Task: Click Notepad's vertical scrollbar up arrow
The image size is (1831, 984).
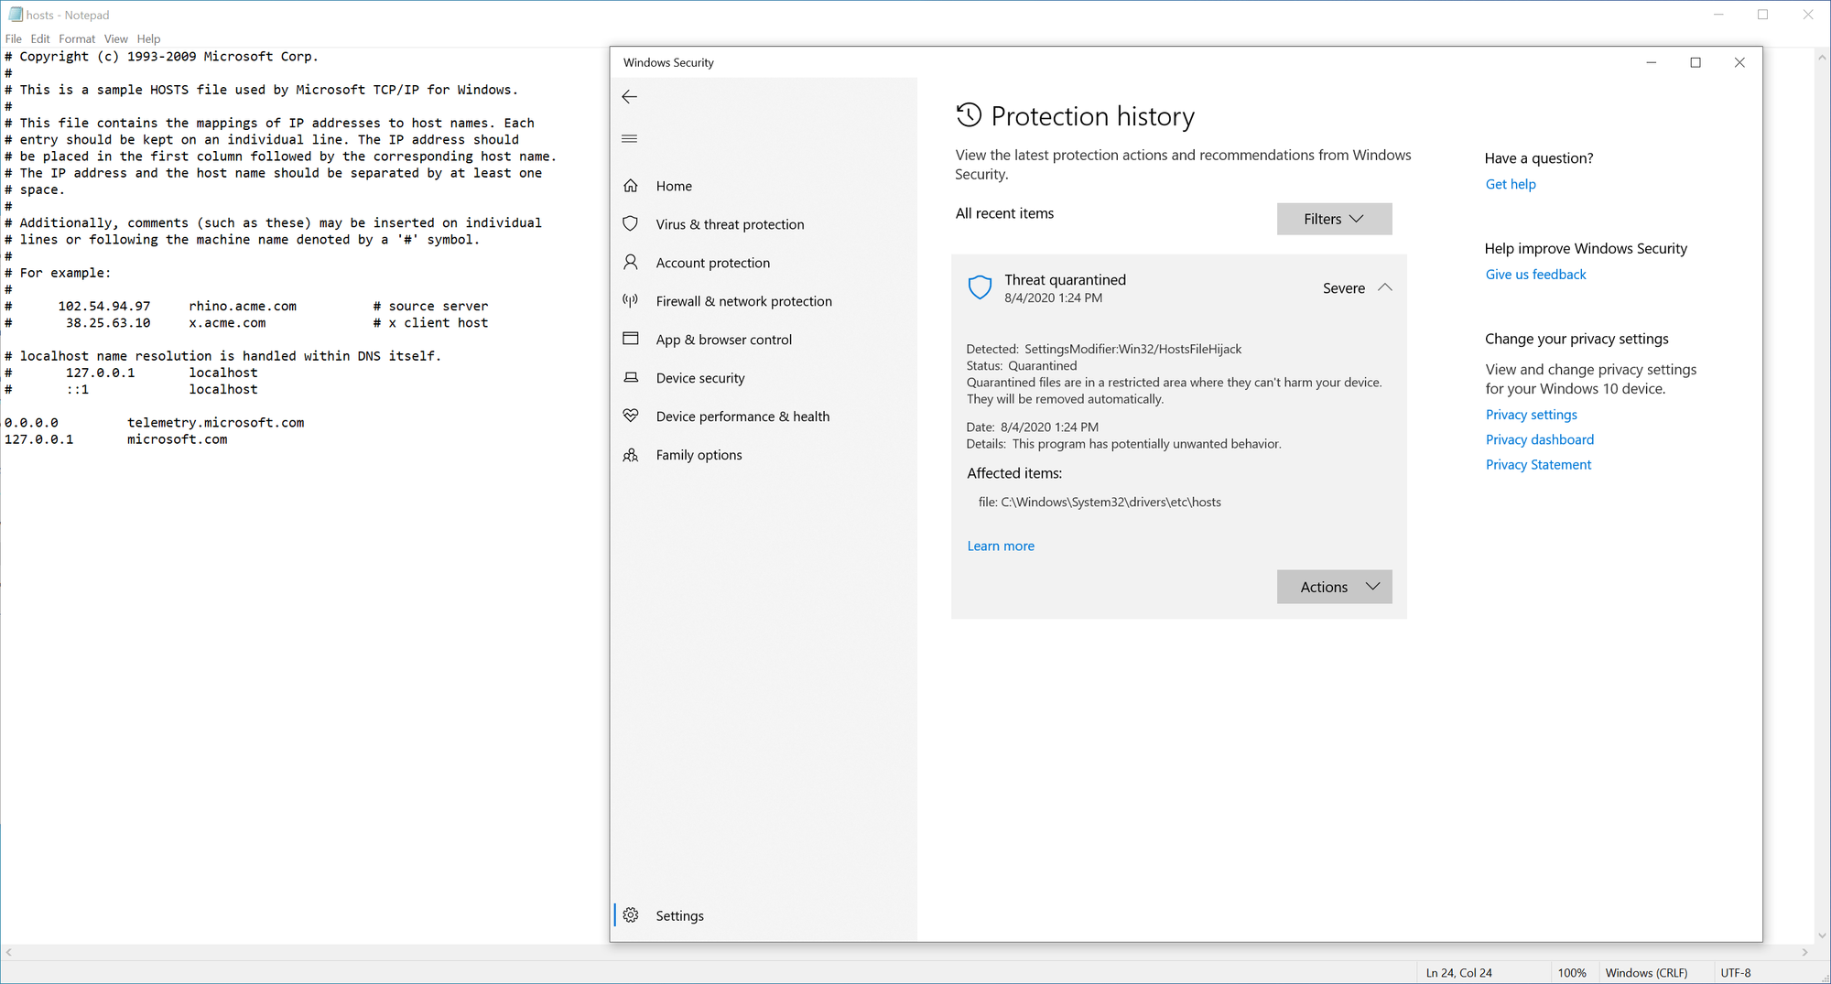Action: click(1822, 56)
